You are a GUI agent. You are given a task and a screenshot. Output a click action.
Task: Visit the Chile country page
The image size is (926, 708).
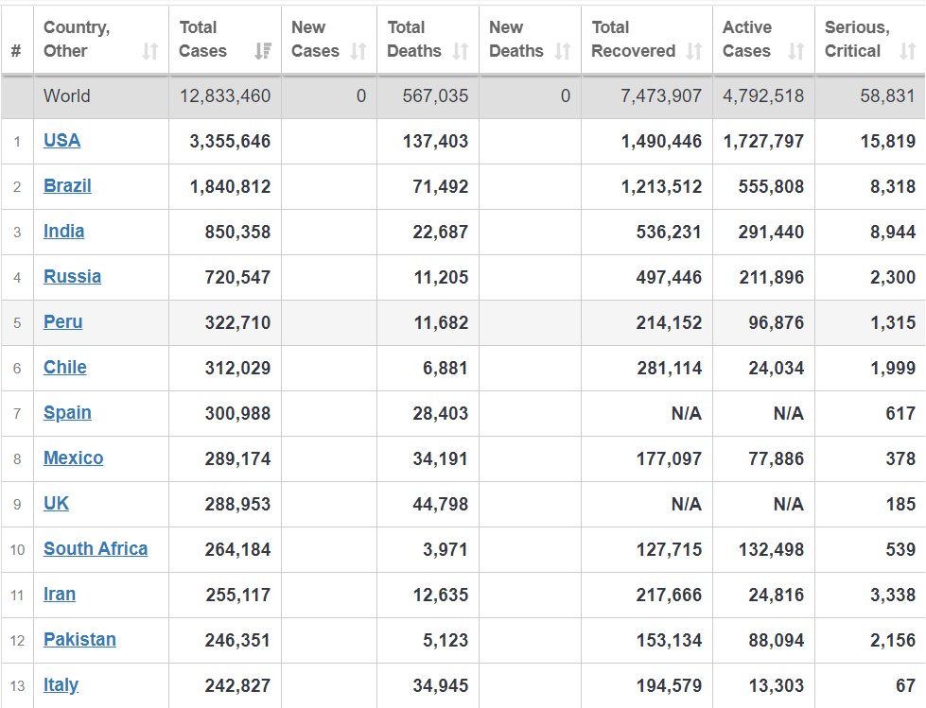point(64,368)
